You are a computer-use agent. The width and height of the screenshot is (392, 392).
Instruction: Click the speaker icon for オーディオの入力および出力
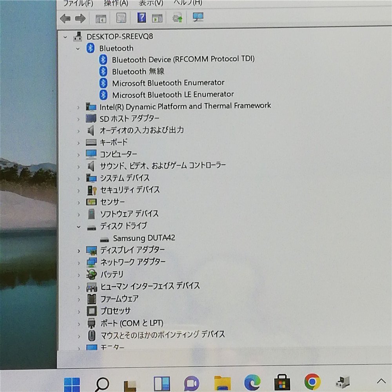(91, 130)
